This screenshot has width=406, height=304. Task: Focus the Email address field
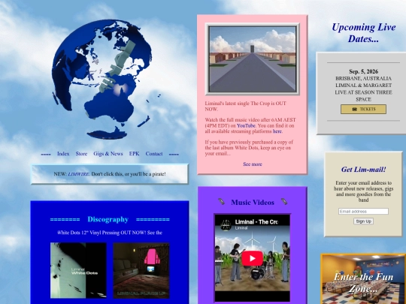(363, 211)
